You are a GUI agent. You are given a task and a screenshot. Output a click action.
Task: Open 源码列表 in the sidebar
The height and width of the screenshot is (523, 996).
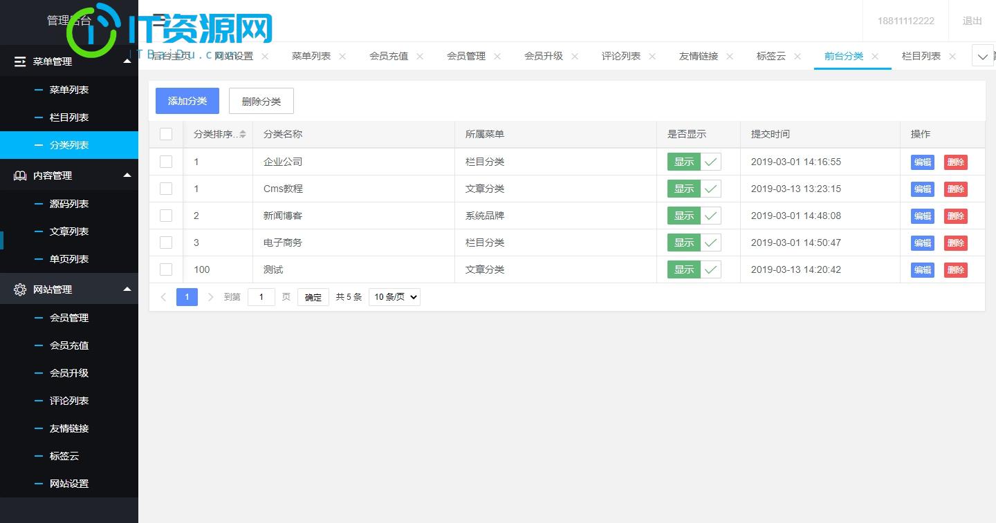(69, 204)
